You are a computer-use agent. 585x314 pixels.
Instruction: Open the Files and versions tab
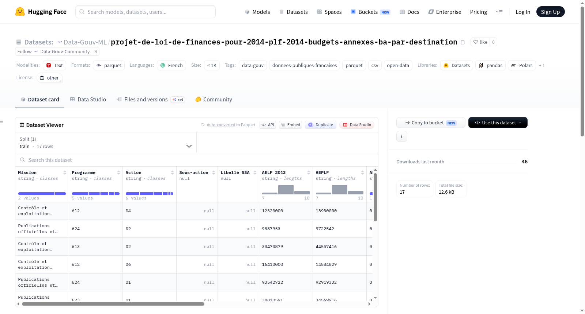coord(151,99)
